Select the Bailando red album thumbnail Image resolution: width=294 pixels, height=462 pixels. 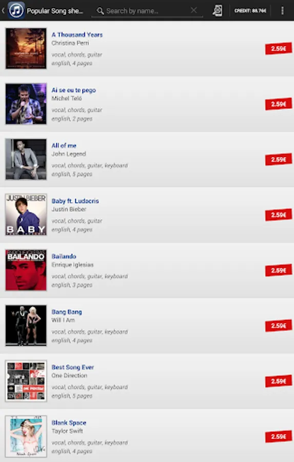(26, 270)
